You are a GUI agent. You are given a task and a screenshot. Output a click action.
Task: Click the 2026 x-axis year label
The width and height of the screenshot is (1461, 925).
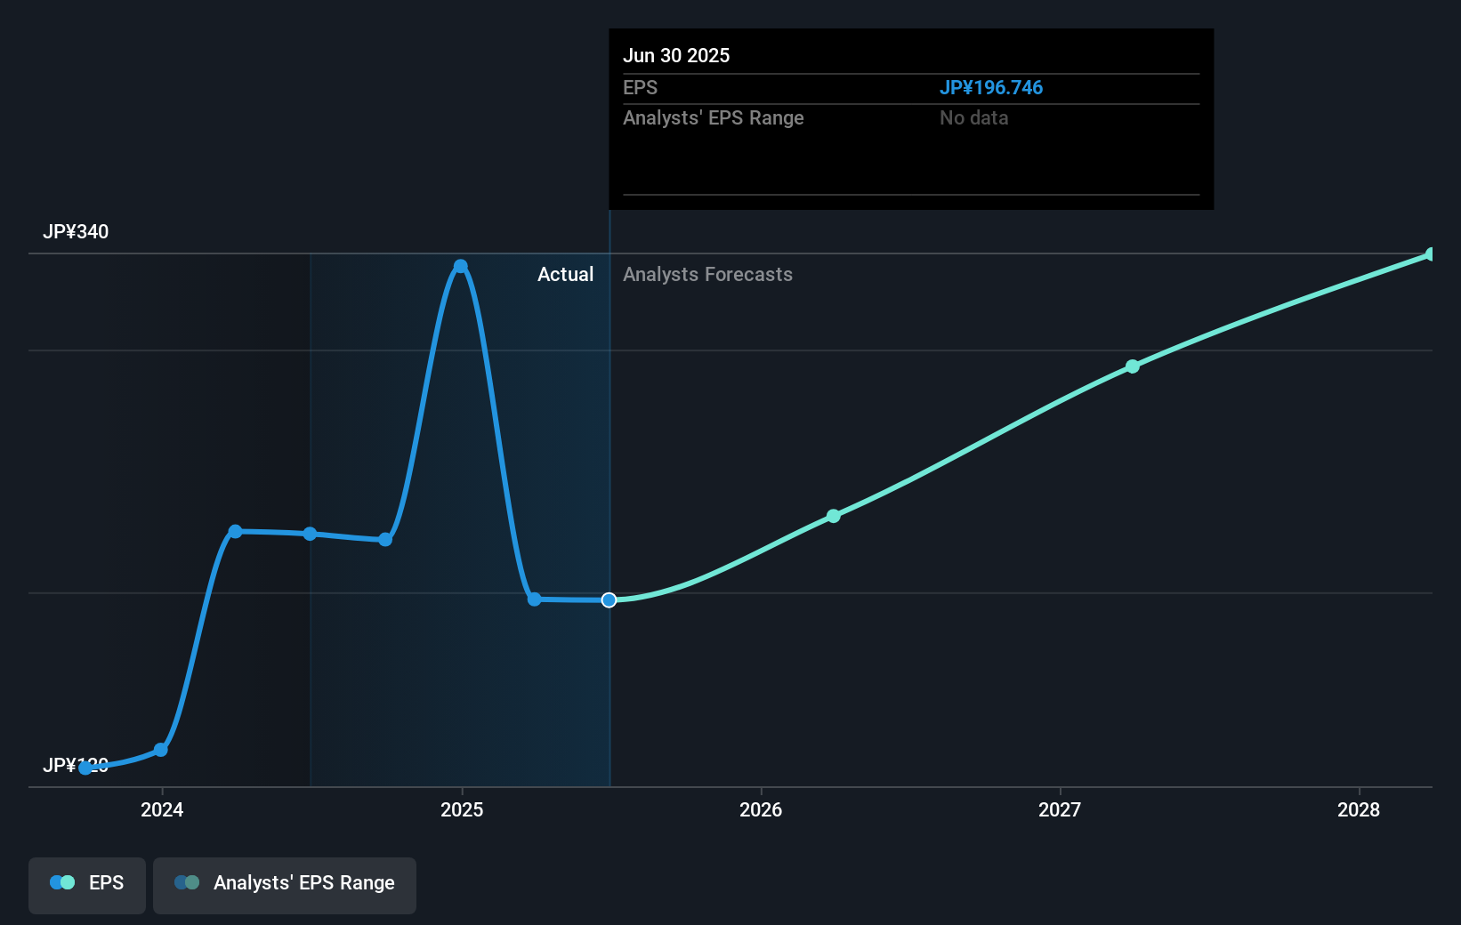pos(761,809)
